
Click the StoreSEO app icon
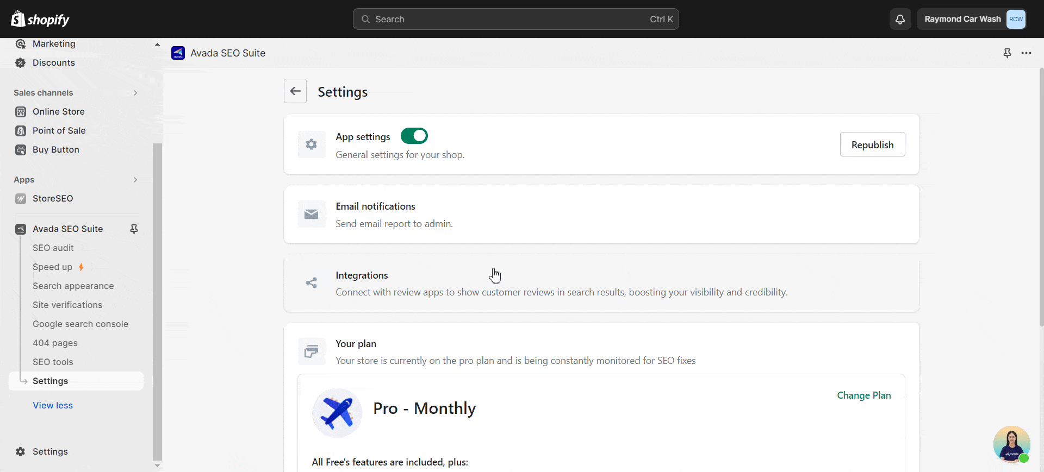click(21, 199)
